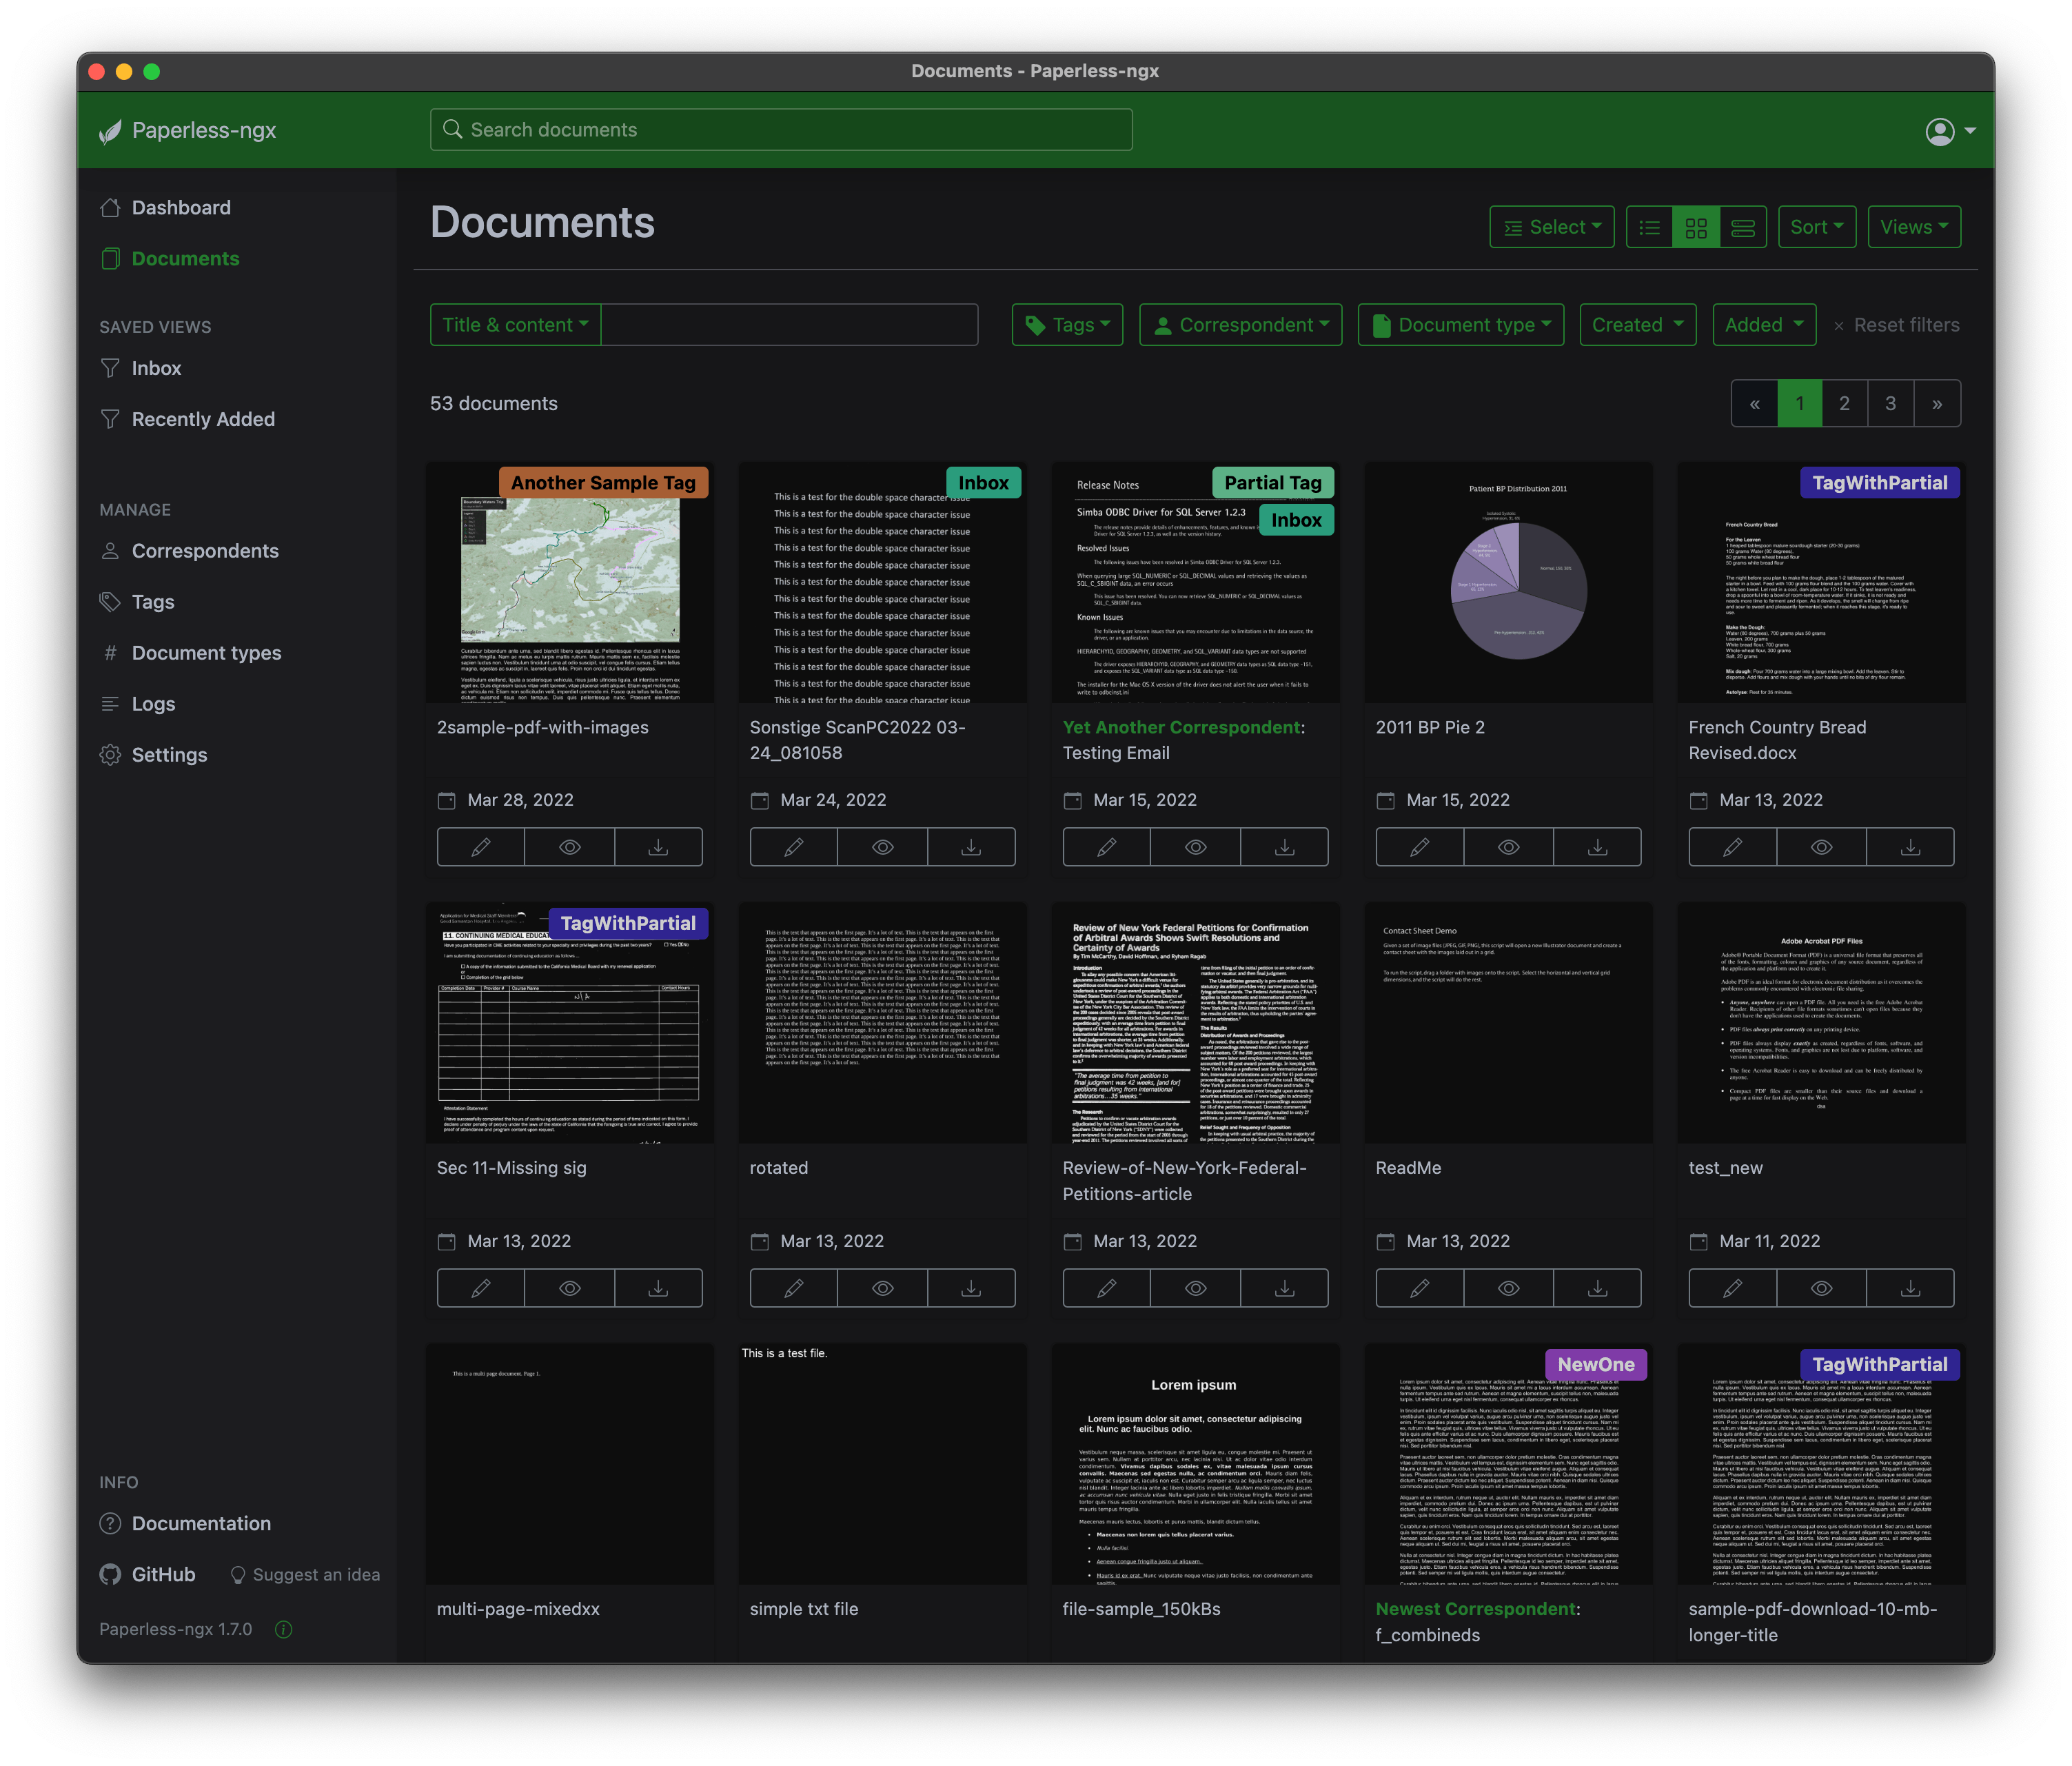
Task: Open the Inbox saved view
Action: (x=156, y=368)
